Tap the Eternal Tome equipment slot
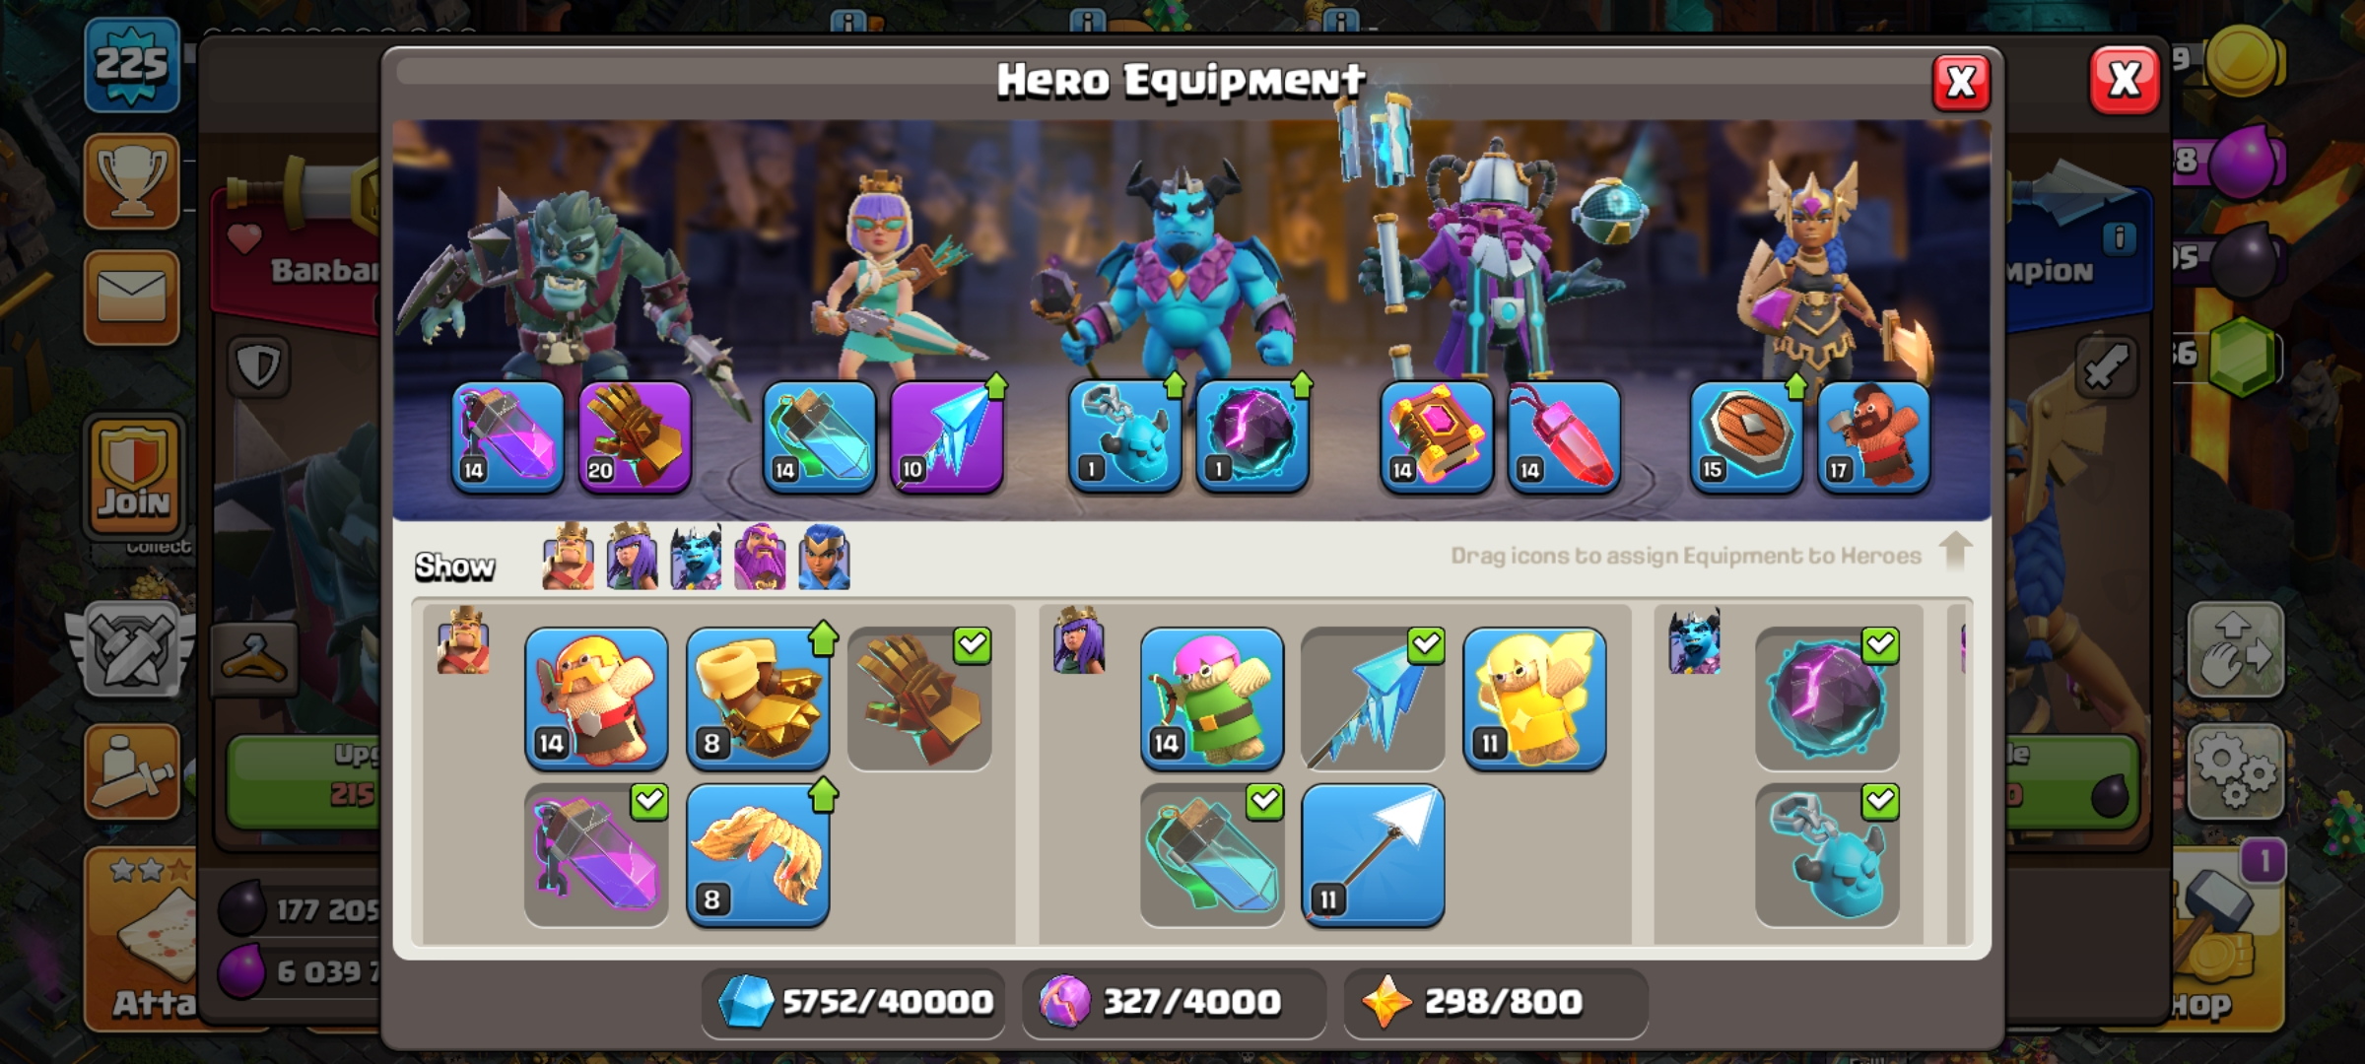2365x1064 pixels. [x=1436, y=436]
